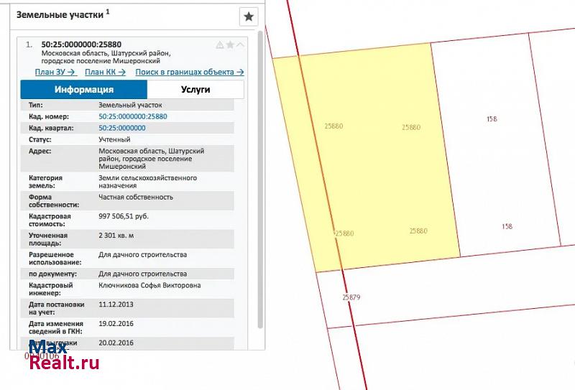Click the parcel title 50:25:0000000:25880
Viewport: 575px width, 390px height.
point(85,45)
